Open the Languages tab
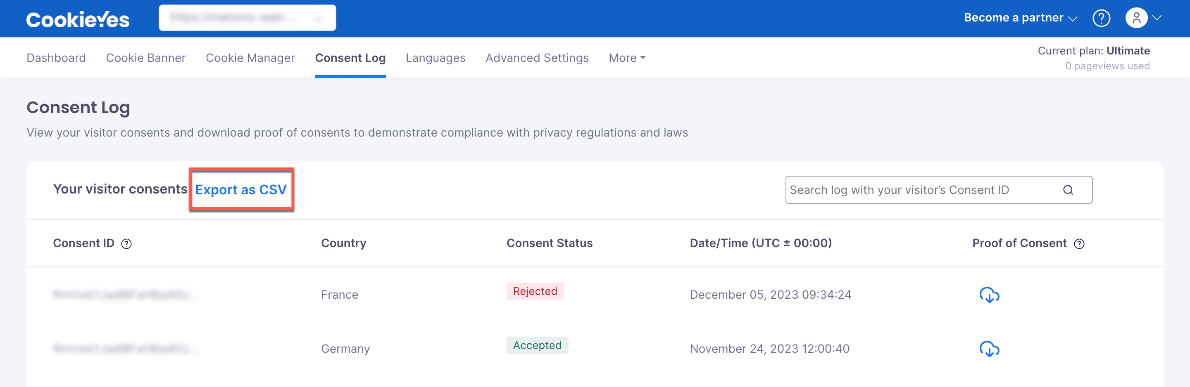The image size is (1190, 387). click(x=435, y=58)
